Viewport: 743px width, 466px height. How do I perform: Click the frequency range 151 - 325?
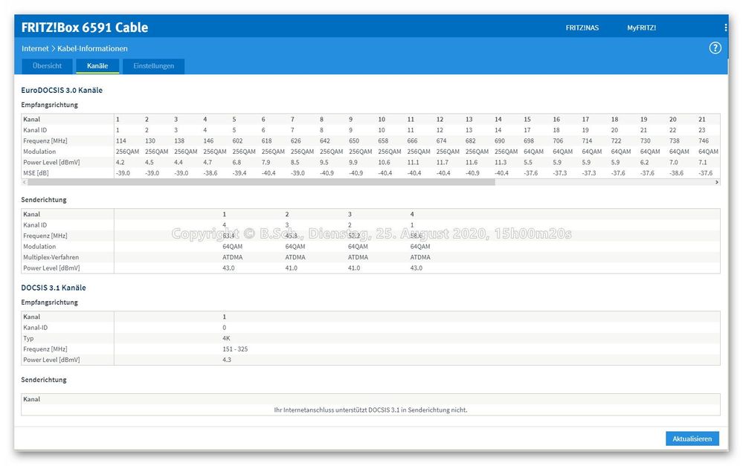tap(235, 349)
